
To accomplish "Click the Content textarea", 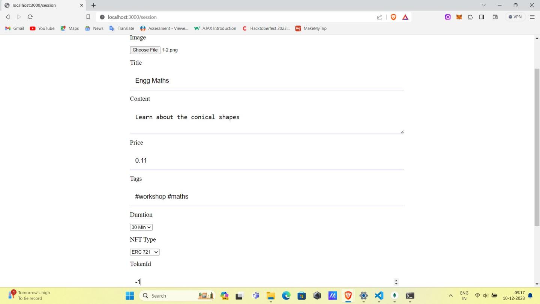I will 267,121.
